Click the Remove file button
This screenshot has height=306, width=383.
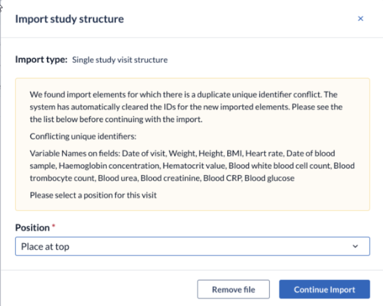[x=233, y=289]
